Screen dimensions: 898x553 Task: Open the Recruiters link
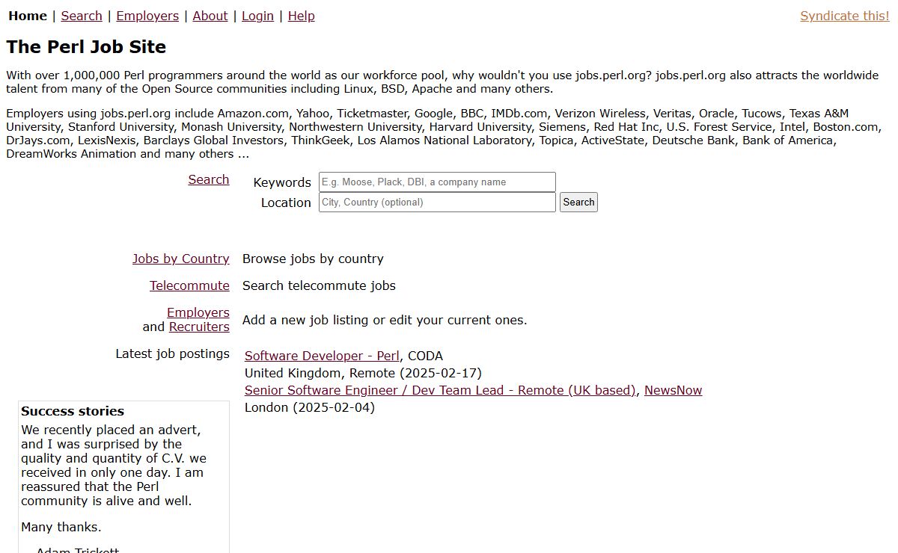[199, 327]
